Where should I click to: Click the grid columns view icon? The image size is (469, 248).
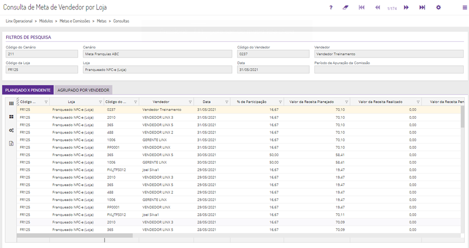tap(11, 103)
